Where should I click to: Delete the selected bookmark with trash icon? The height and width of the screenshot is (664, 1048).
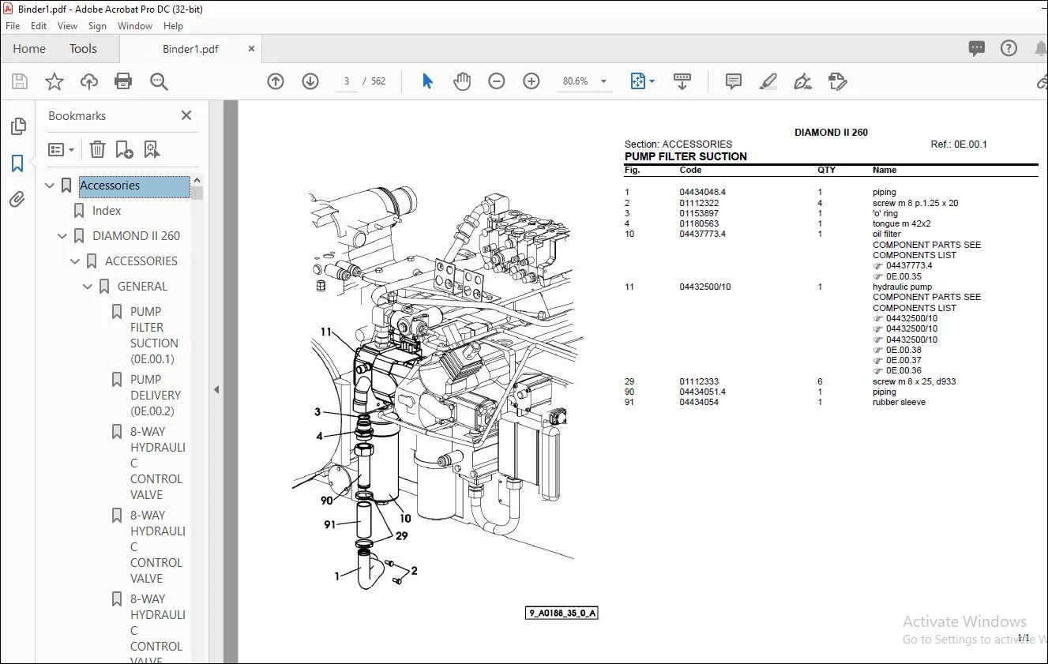click(97, 149)
